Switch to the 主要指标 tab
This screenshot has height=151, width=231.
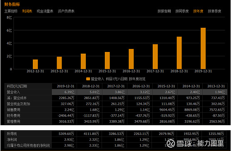(11, 11)
